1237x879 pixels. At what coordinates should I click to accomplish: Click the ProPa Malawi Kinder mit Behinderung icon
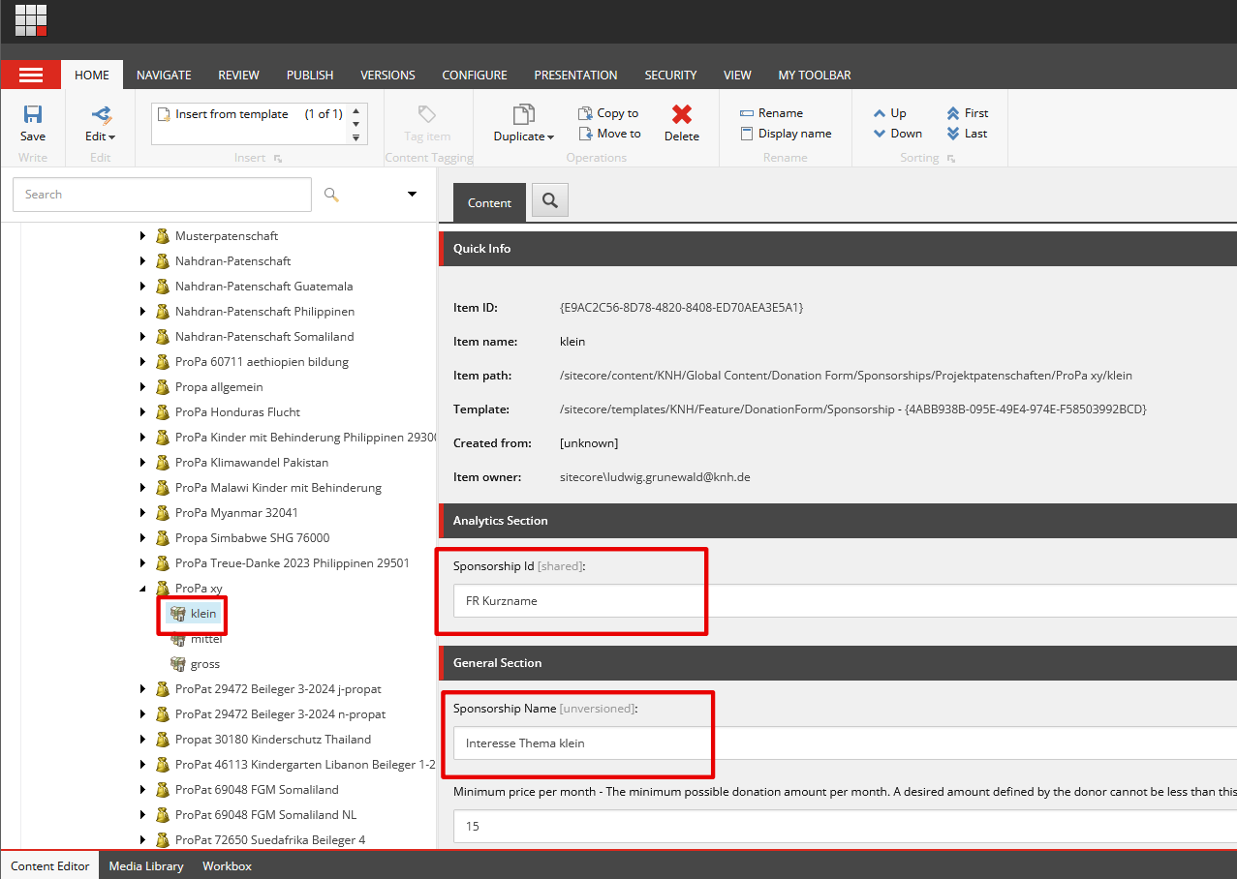click(x=163, y=488)
